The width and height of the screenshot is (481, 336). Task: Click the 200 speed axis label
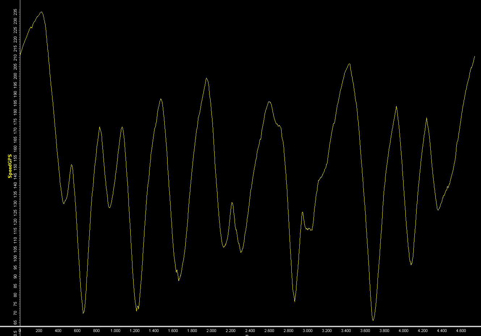click(x=15, y=75)
